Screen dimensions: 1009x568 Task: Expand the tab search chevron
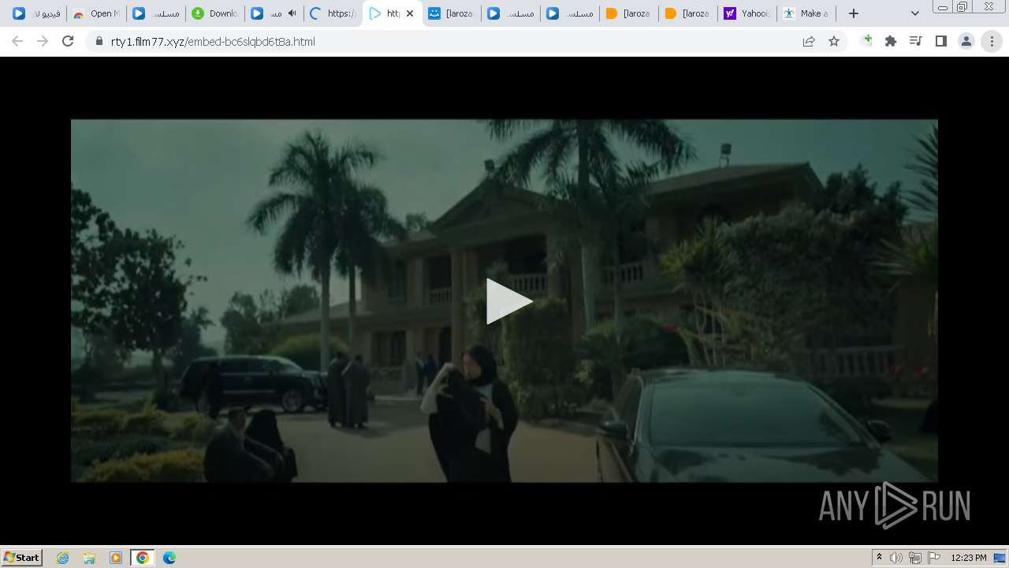914,13
